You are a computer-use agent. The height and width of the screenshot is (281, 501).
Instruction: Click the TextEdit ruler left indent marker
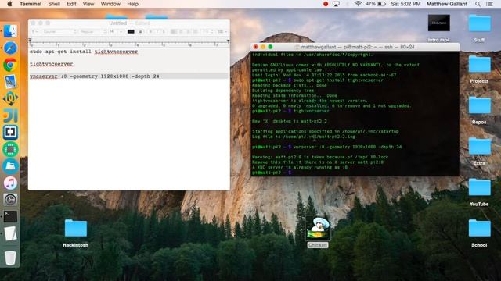pyautogui.click(x=30, y=41)
